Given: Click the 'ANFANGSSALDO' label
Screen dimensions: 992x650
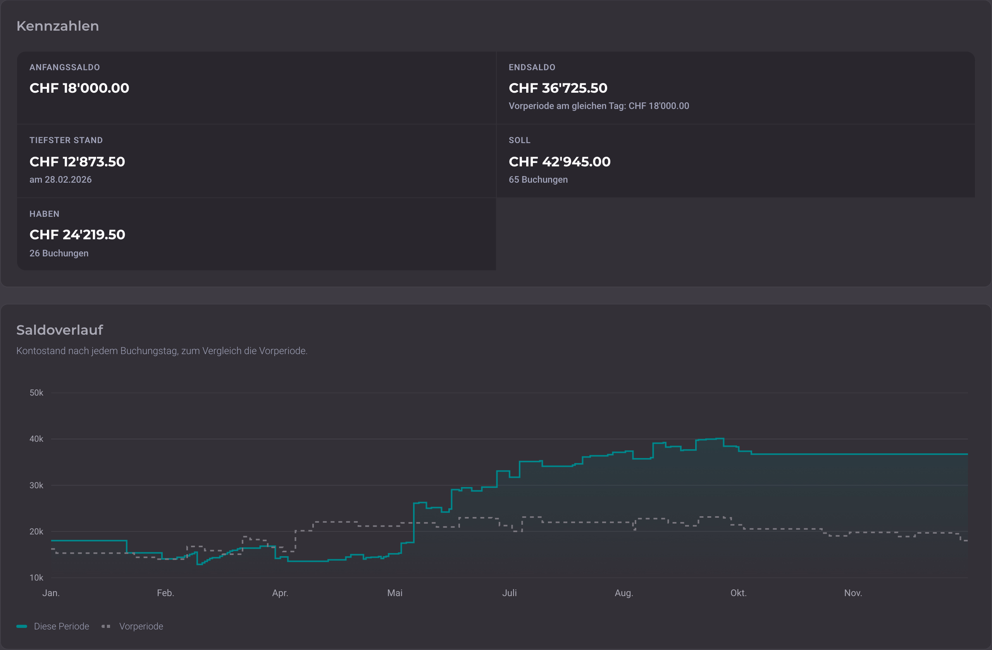Looking at the screenshot, I should click(65, 67).
